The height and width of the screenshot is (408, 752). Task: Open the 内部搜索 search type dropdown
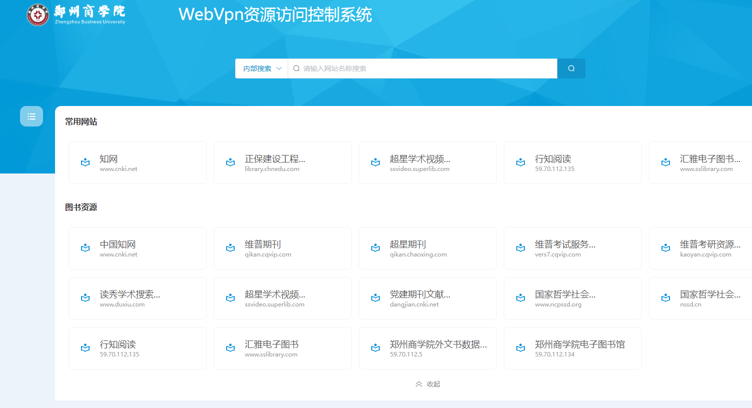(262, 68)
